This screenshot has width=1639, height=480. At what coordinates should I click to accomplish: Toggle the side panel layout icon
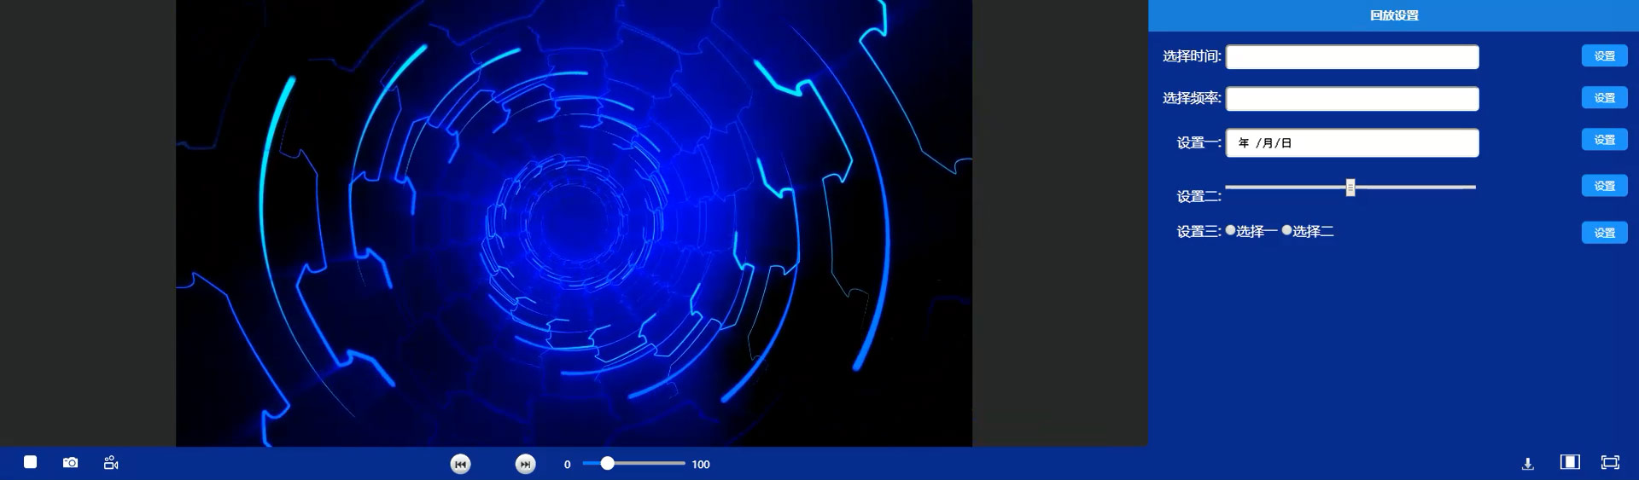(1569, 462)
